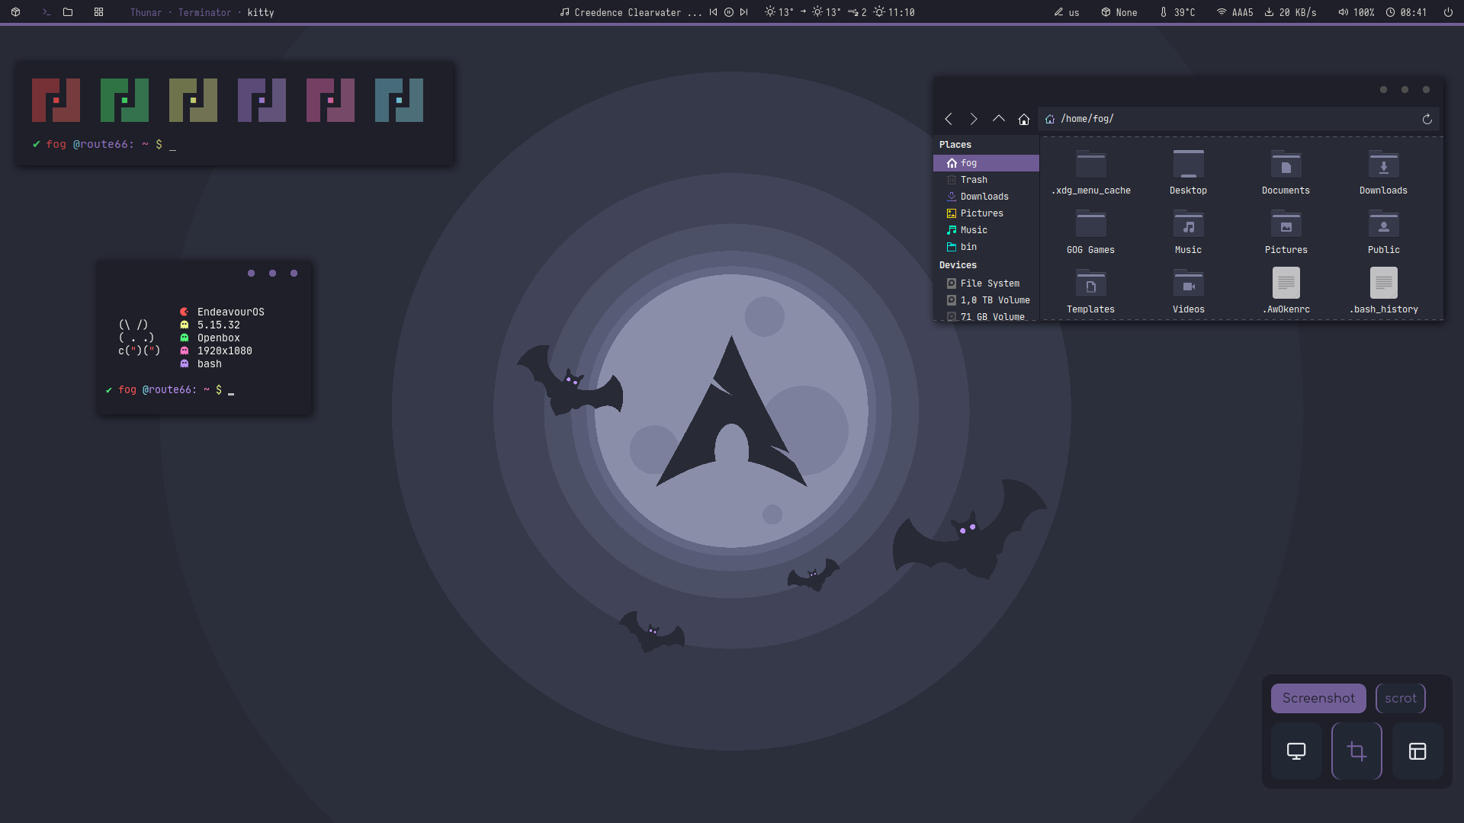
Task: Reload folder with refresh icon in Thunar
Action: (x=1427, y=120)
